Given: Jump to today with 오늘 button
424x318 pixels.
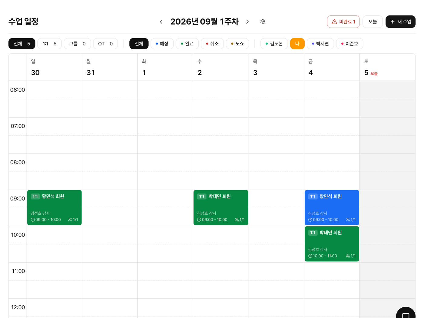Looking at the screenshot, I should click(x=373, y=22).
